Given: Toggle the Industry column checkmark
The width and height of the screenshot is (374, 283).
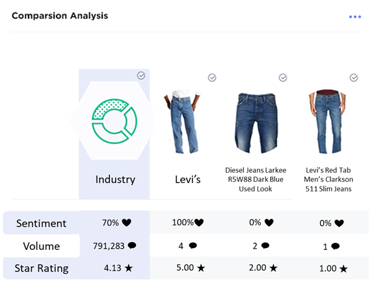Looking at the screenshot, I should pyautogui.click(x=141, y=75).
